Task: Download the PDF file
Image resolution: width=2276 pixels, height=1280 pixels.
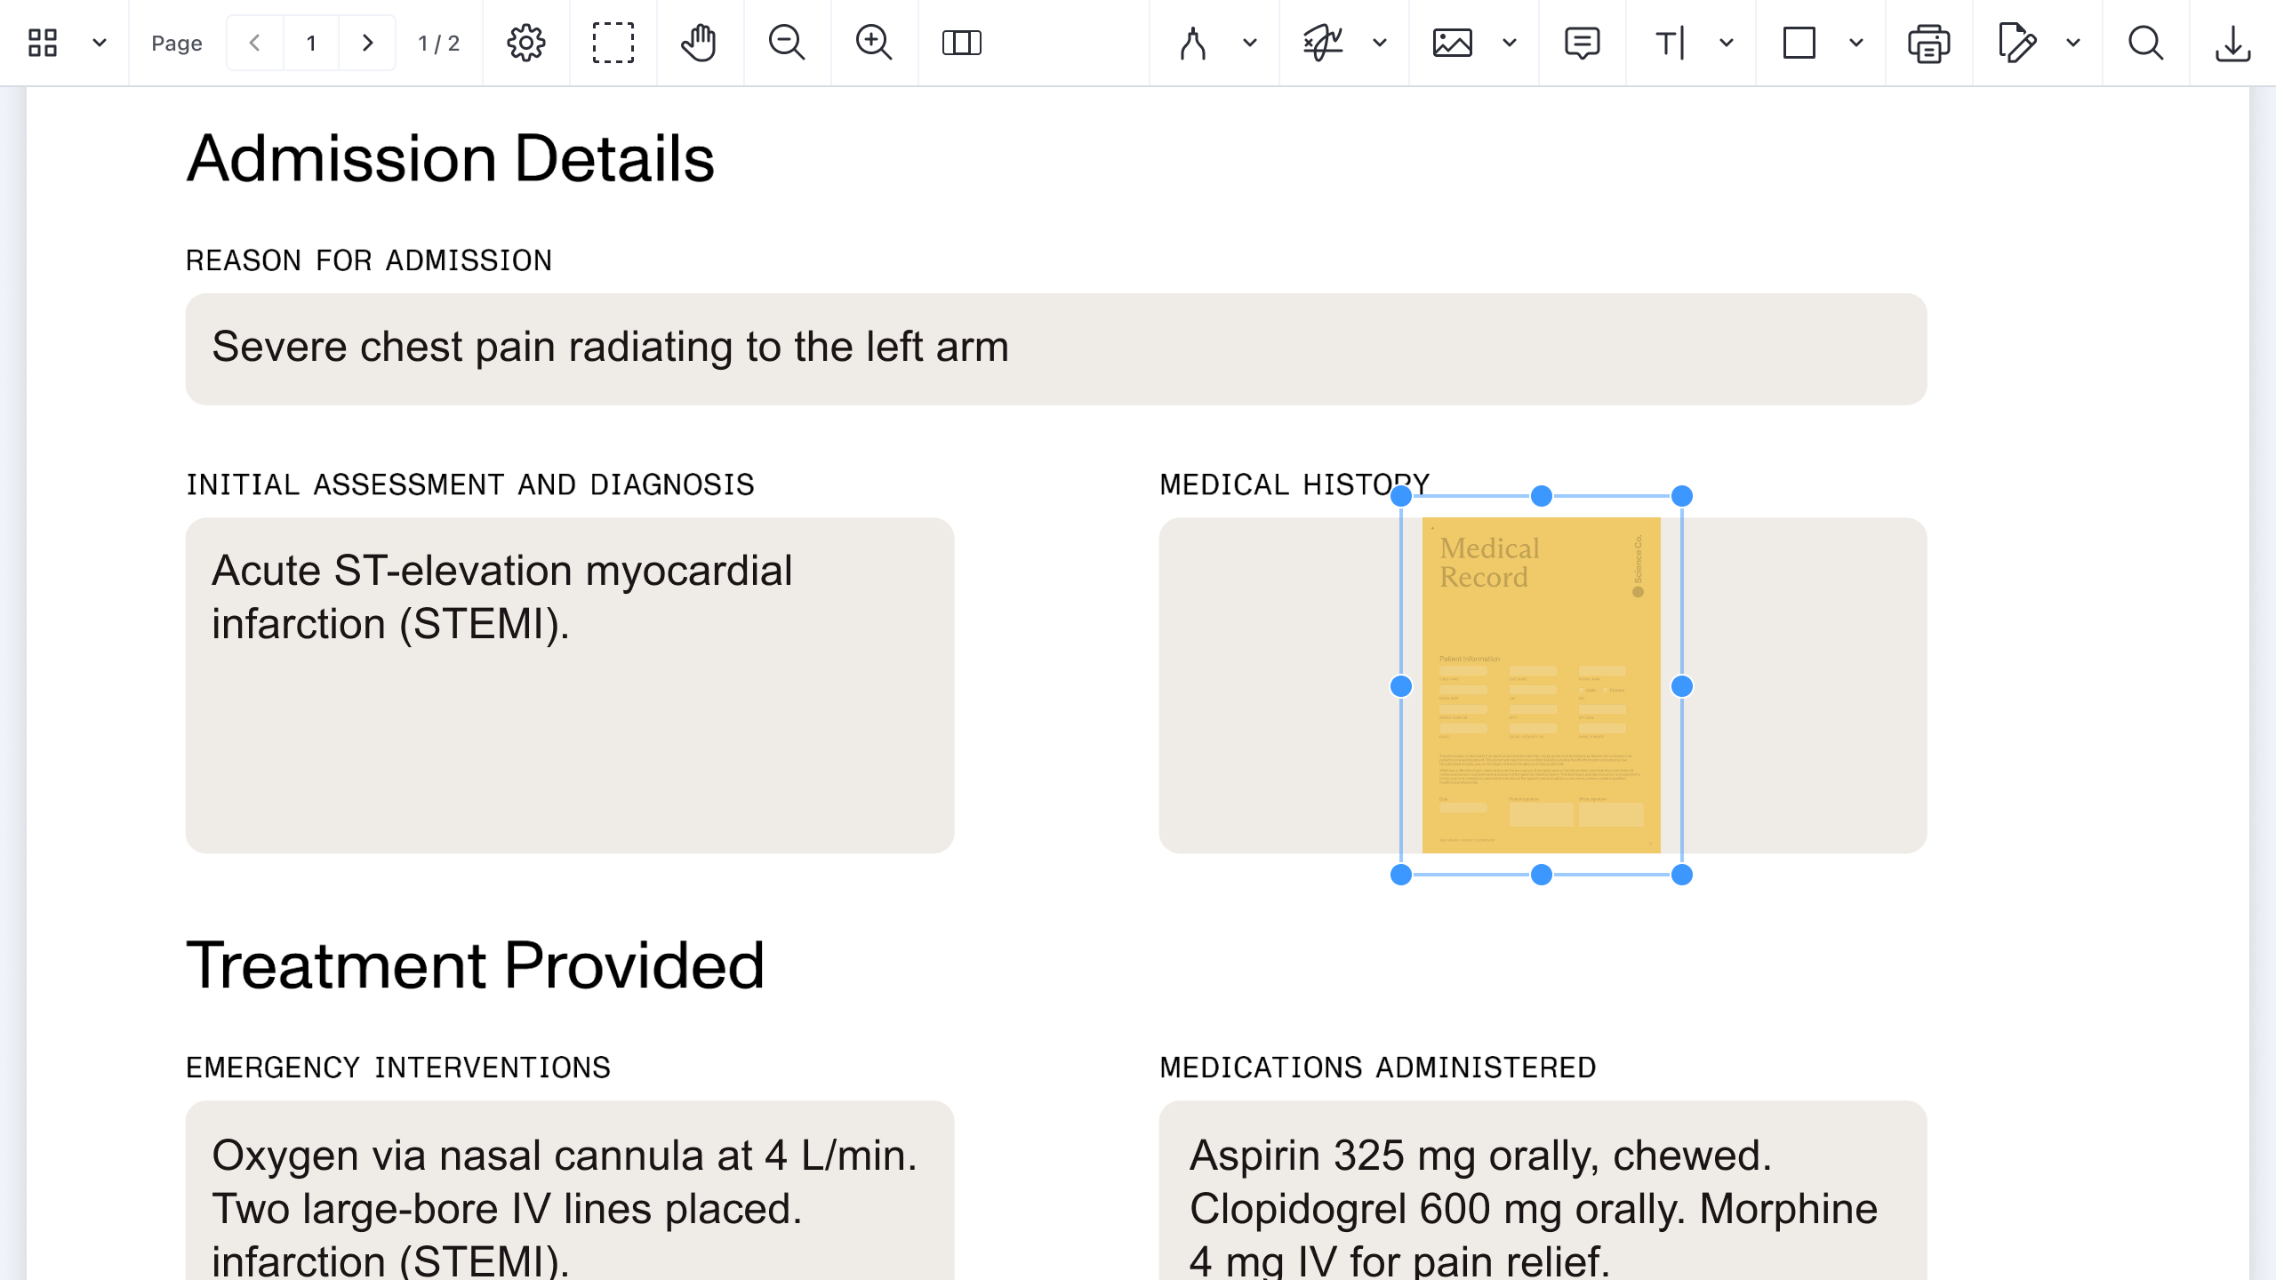Action: point(2233,42)
